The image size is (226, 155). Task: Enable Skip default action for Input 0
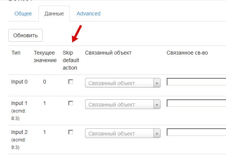(x=71, y=82)
